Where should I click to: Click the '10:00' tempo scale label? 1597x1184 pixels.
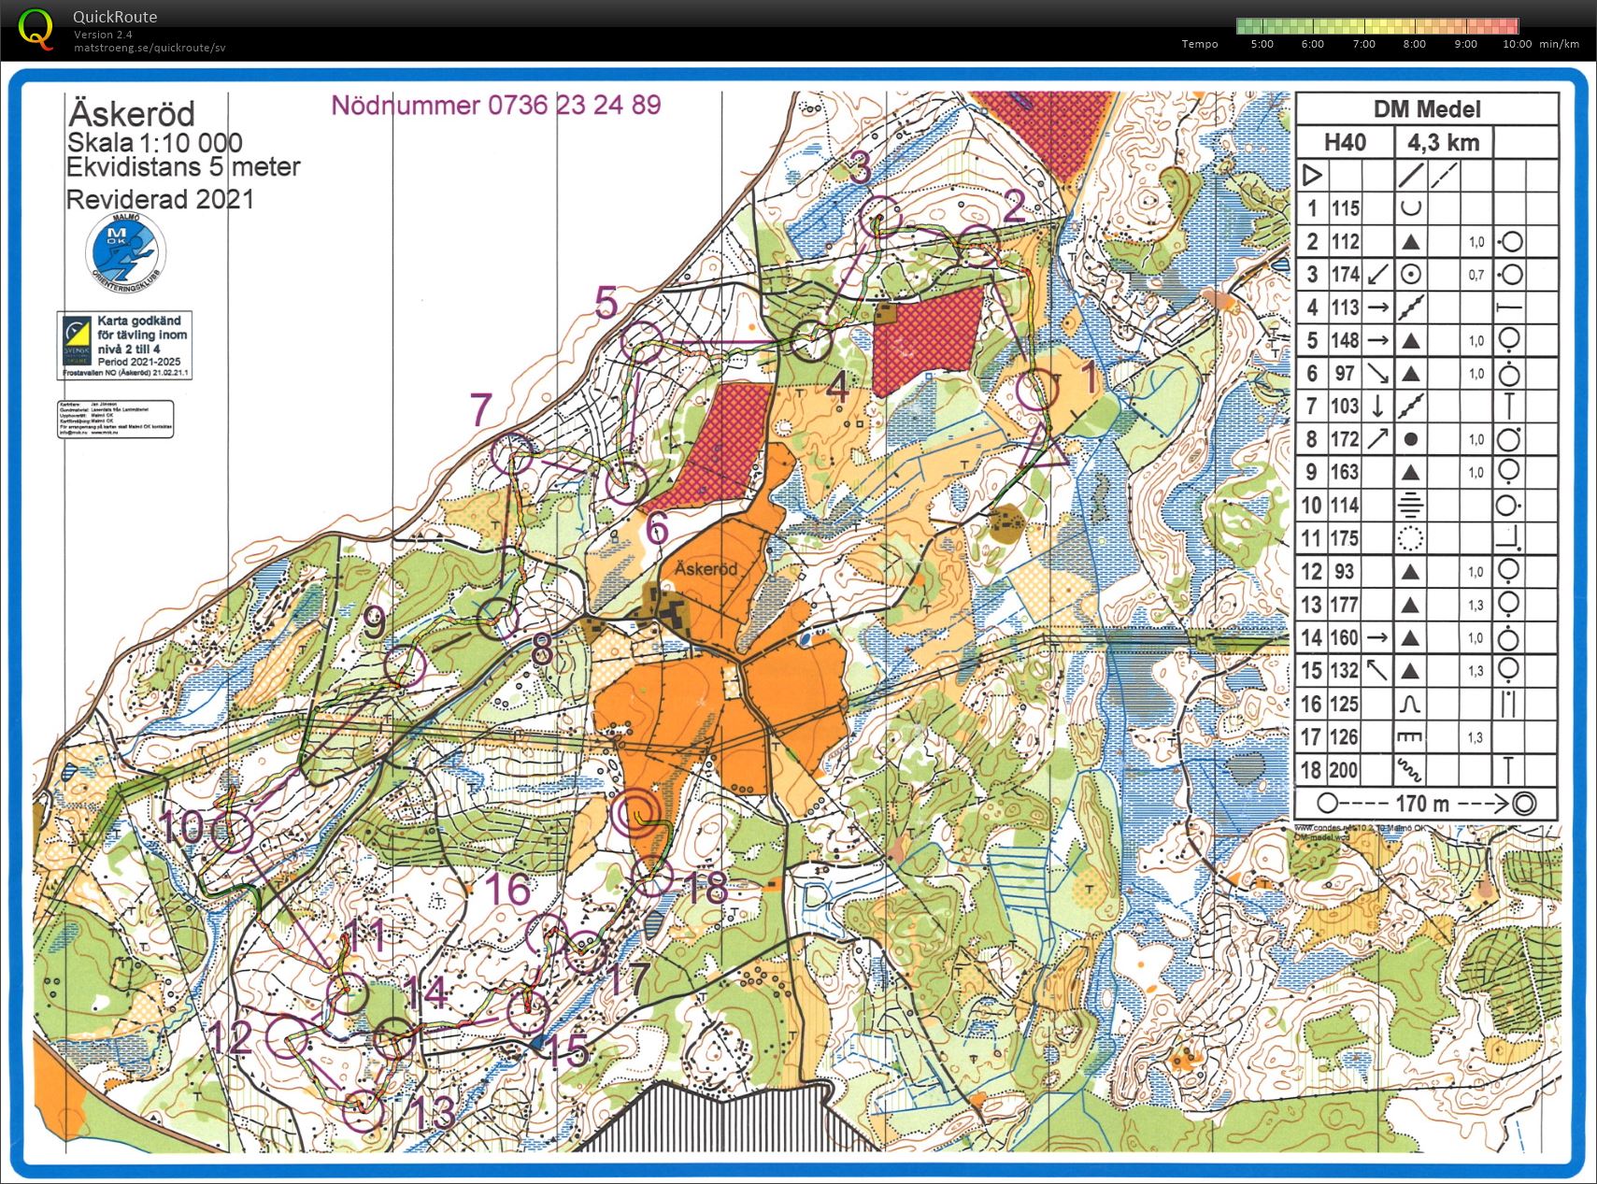(x=1518, y=44)
